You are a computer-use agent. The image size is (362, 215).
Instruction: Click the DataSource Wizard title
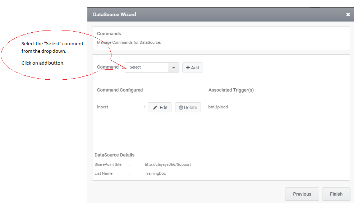[x=115, y=14]
